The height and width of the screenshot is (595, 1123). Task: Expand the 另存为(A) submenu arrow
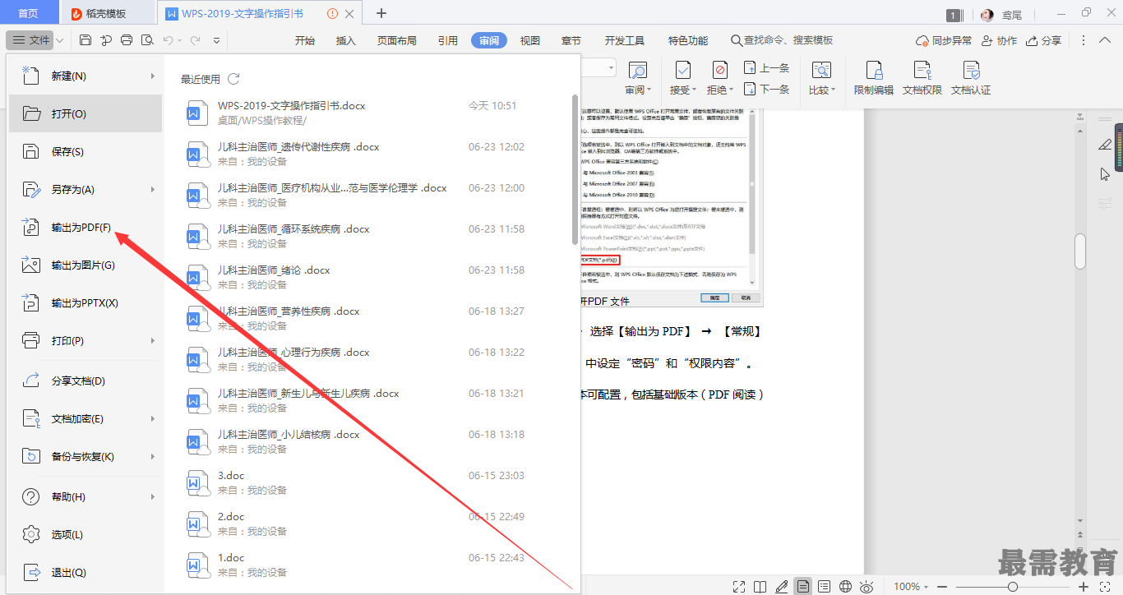(x=153, y=189)
